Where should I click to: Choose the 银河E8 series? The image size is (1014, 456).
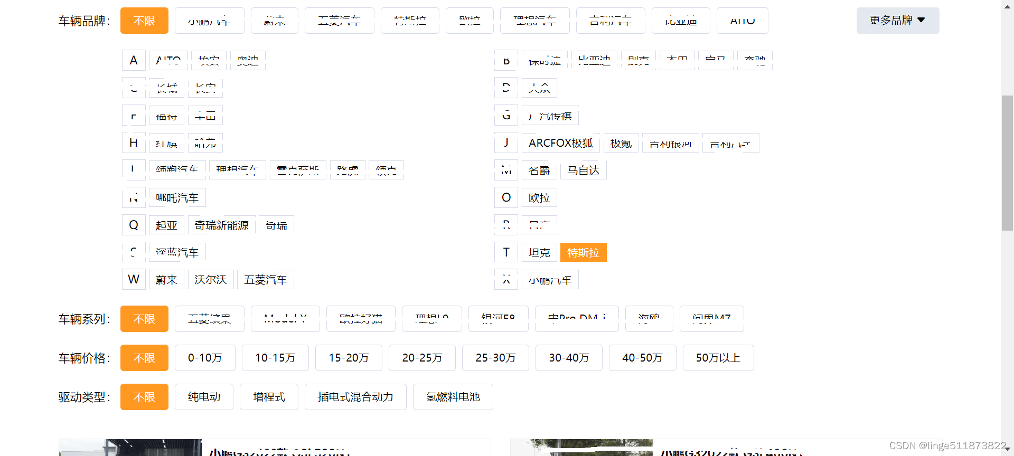498,319
